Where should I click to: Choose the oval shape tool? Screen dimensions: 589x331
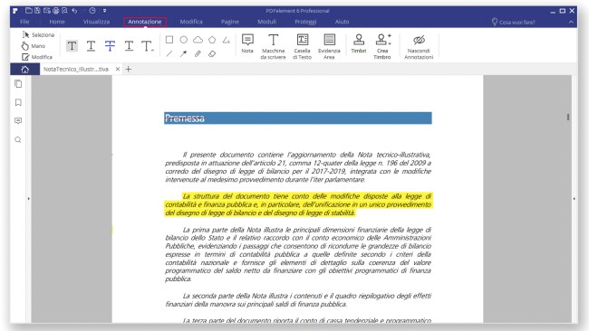(184, 40)
